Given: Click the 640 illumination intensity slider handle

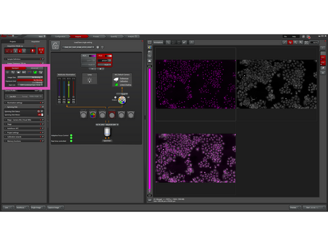Looking at the screenshot, I should (x=74, y=97).
